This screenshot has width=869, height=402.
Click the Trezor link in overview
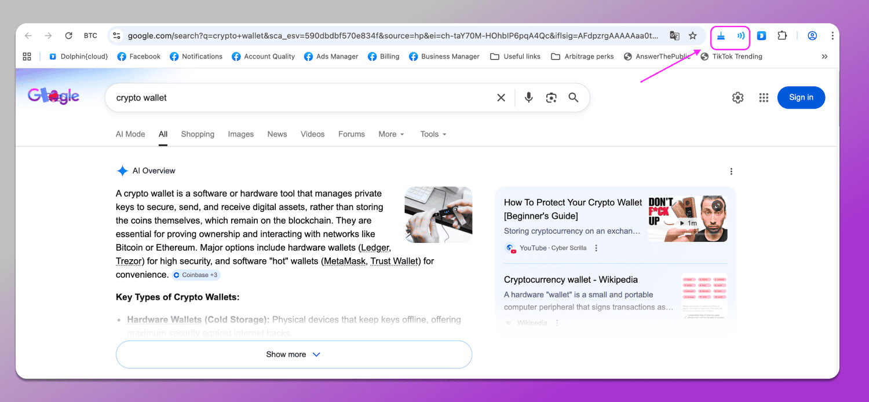tap(129, 261)
